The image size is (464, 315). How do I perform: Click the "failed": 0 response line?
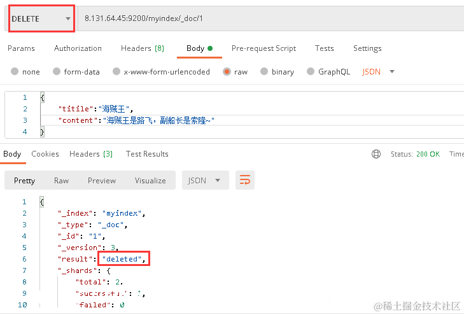click(100, 305)
